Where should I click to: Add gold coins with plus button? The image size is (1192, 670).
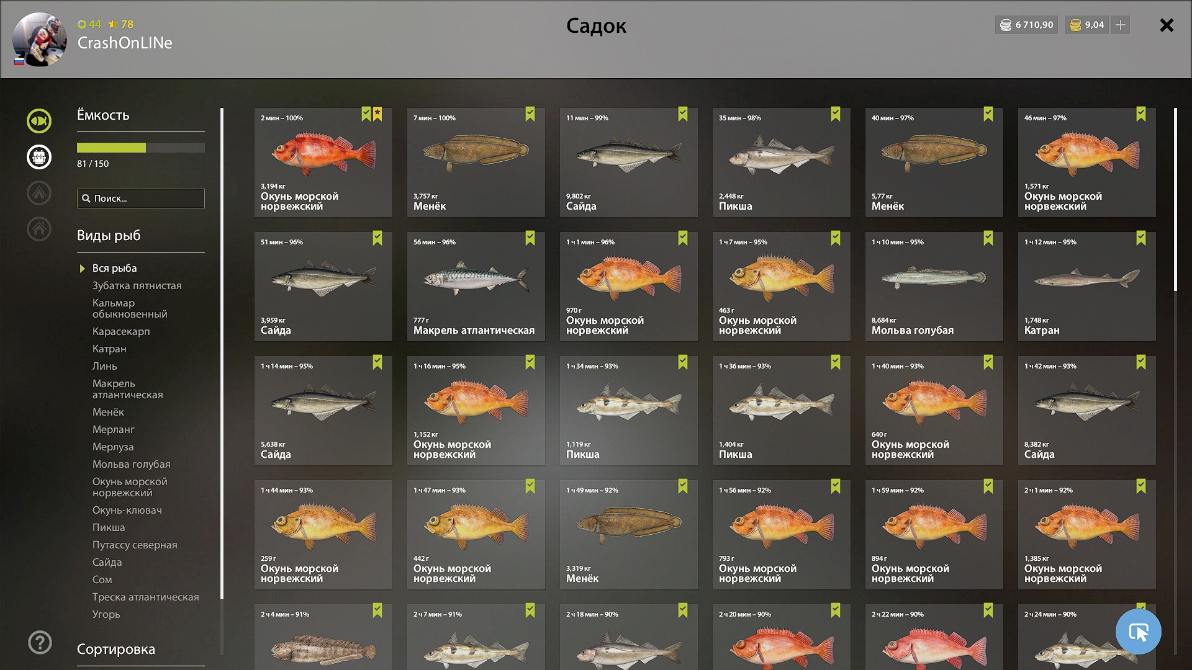pyautogui.click(x=1121, y=25)
